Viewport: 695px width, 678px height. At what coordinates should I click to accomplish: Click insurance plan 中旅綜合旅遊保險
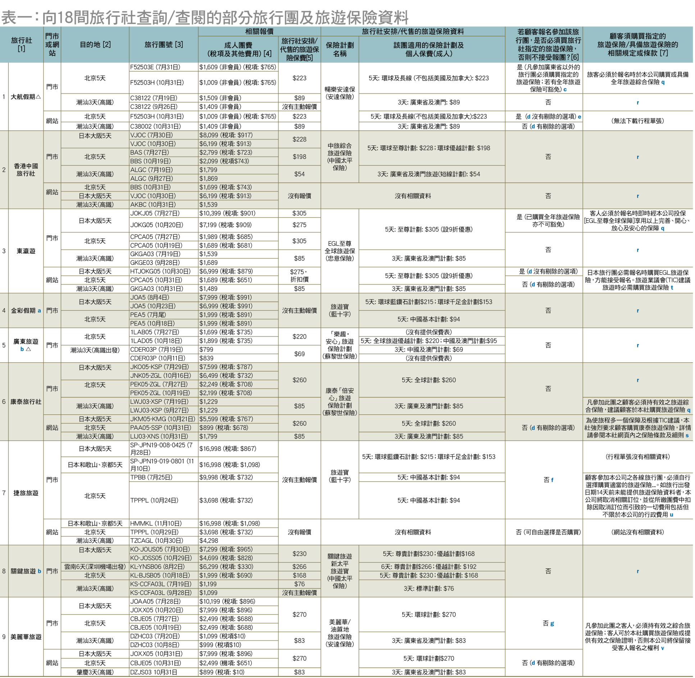point(340,157)
